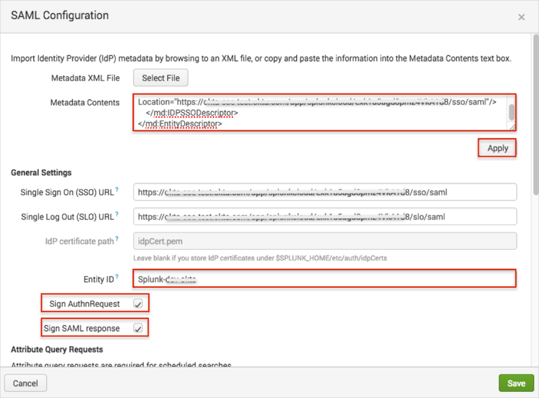Focus the Single Log Out (SLO) URL field
This screenshot has width=539, height=398.
pyautogui.click(x=324, y=217)
